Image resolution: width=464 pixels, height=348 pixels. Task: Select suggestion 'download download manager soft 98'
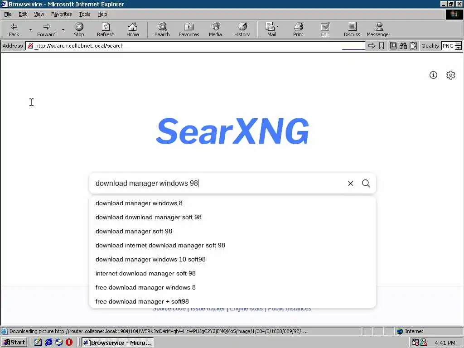(x=232, y=217)
